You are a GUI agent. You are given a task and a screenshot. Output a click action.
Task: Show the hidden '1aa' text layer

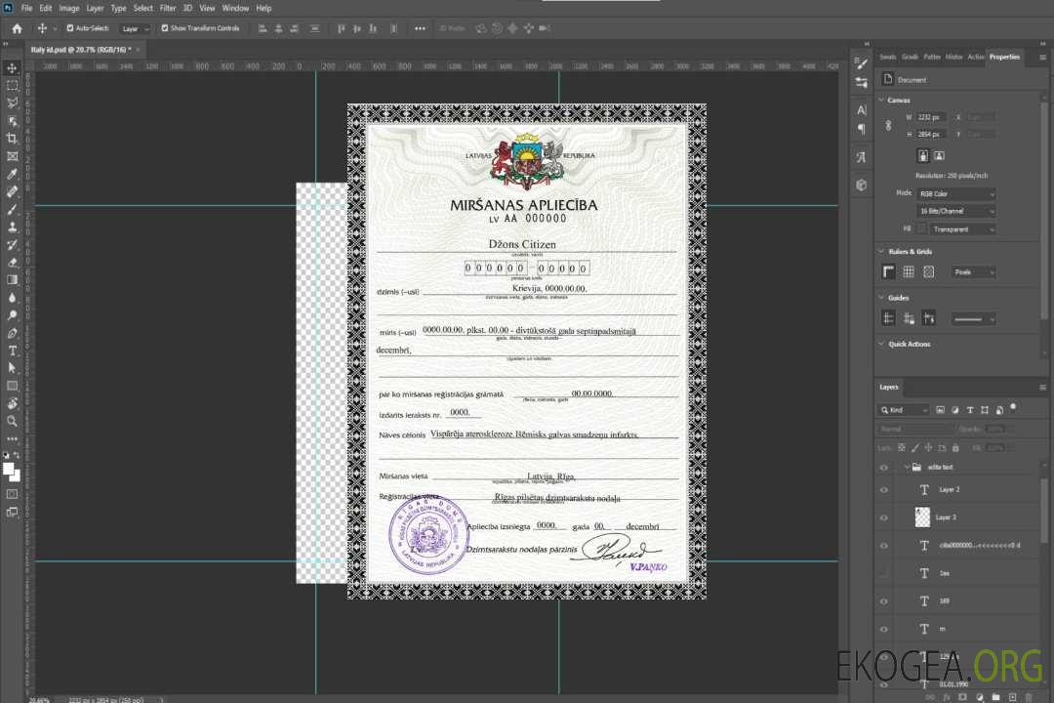(884, 573)
